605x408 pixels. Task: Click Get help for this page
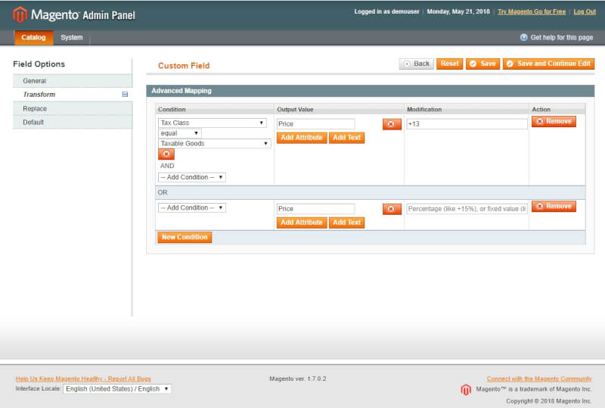click(x=561, y=38)
